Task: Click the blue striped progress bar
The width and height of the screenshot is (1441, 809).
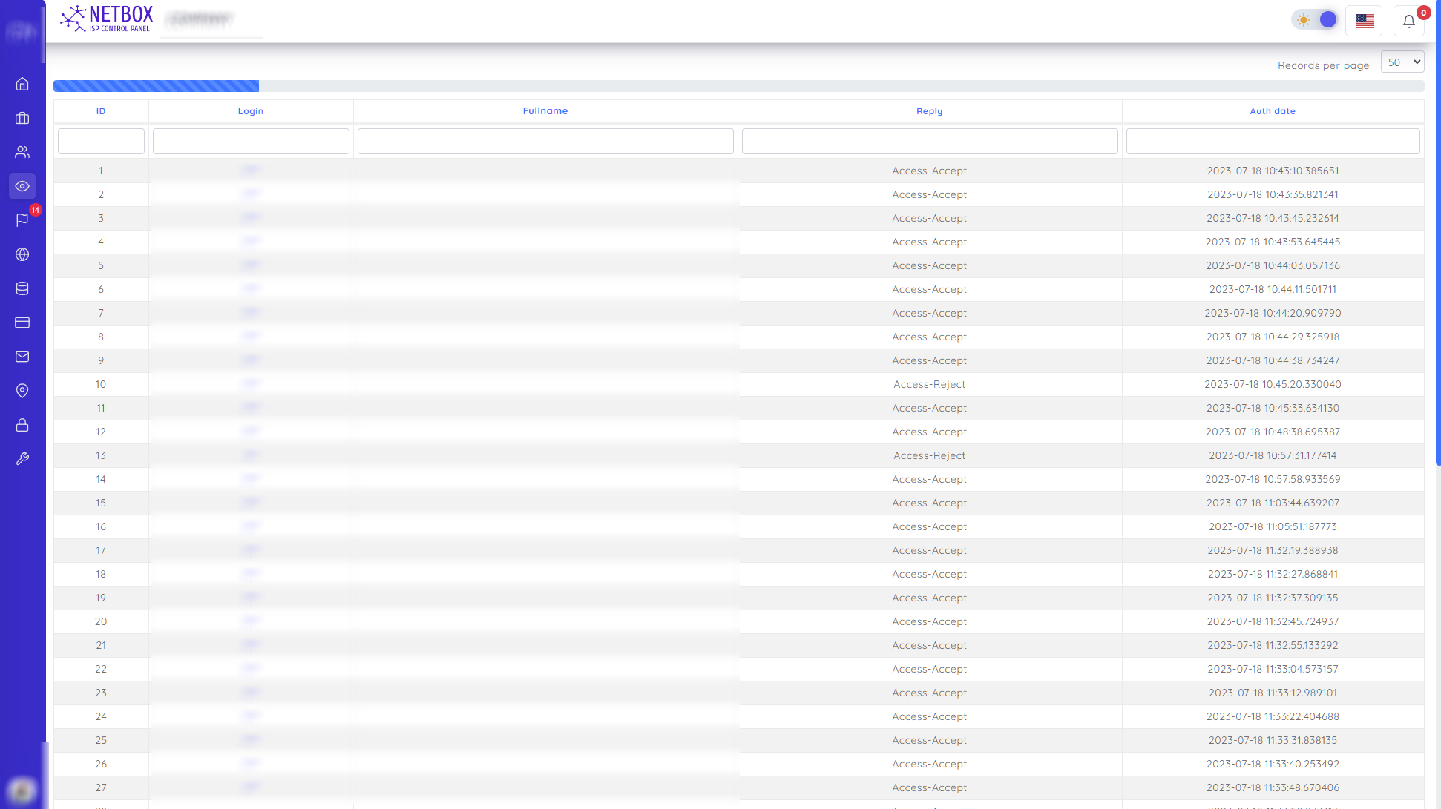Action: coord(156,86)
